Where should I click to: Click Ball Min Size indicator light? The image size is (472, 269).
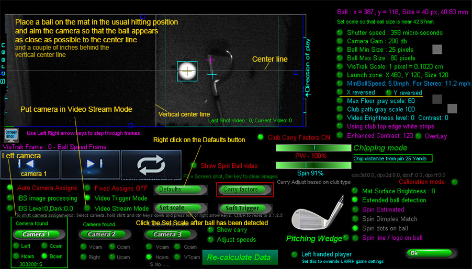340,49
